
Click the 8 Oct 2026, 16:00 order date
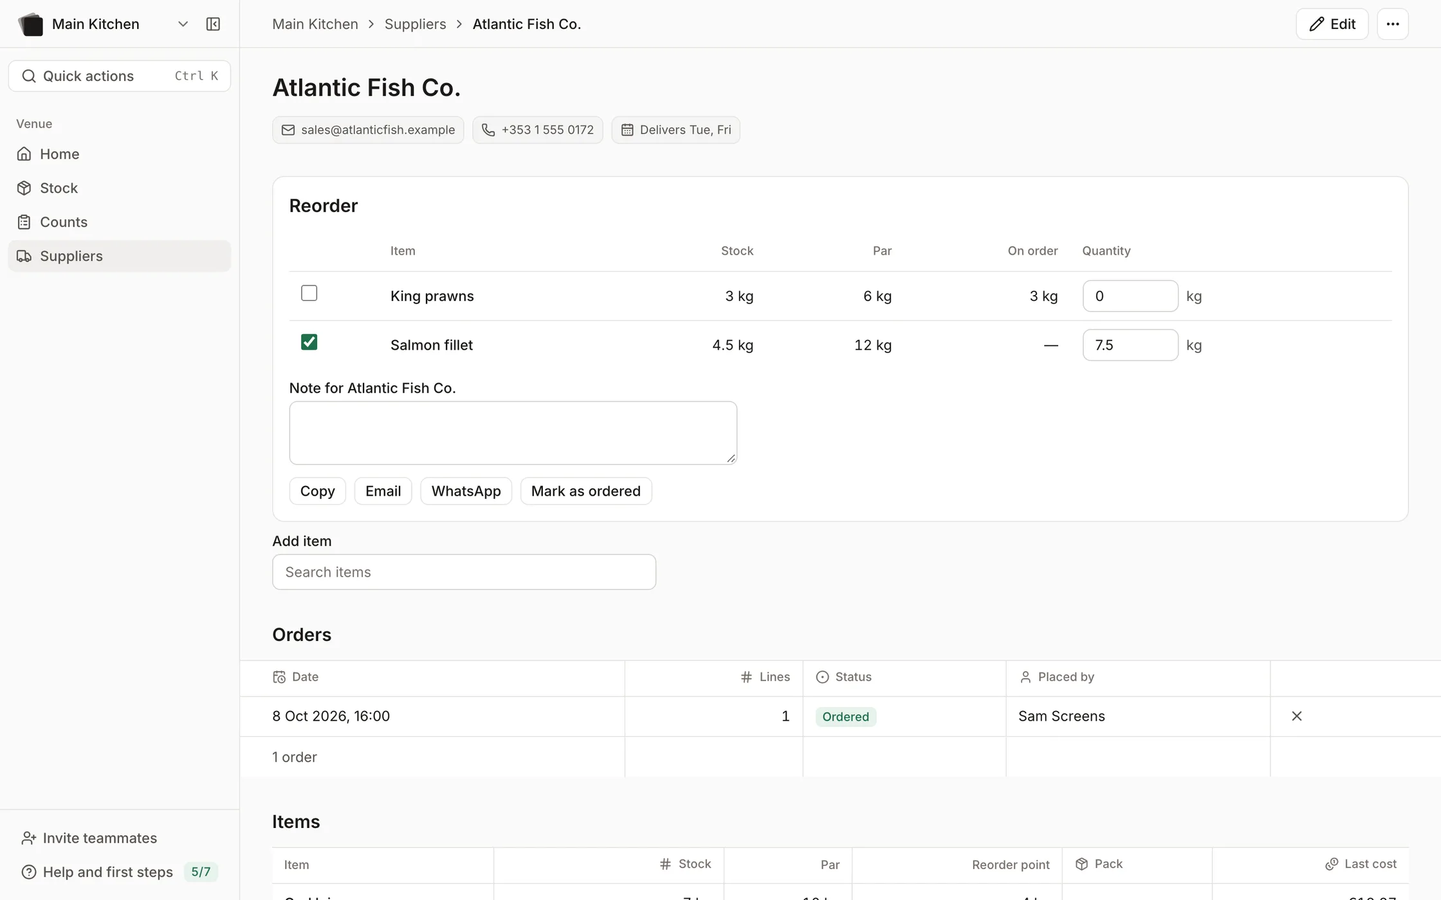click(331, 716)
